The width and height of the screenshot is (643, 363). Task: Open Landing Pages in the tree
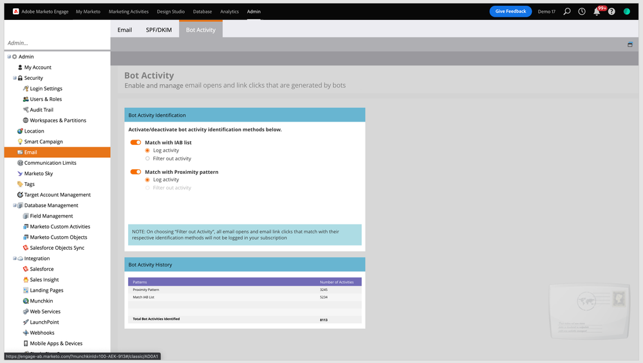(x=46, y=290)
